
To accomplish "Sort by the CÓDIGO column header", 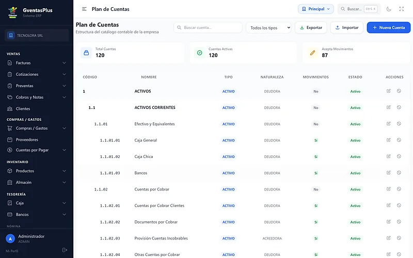I will pos(90,77).
